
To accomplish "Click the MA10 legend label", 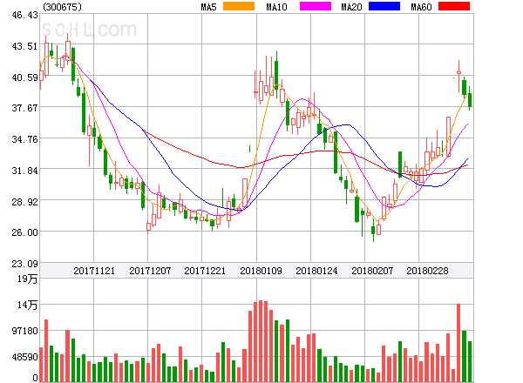I will 276,7.
